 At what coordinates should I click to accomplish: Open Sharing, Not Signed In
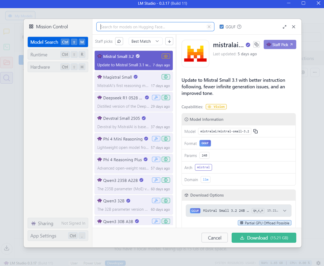[58, 223]
